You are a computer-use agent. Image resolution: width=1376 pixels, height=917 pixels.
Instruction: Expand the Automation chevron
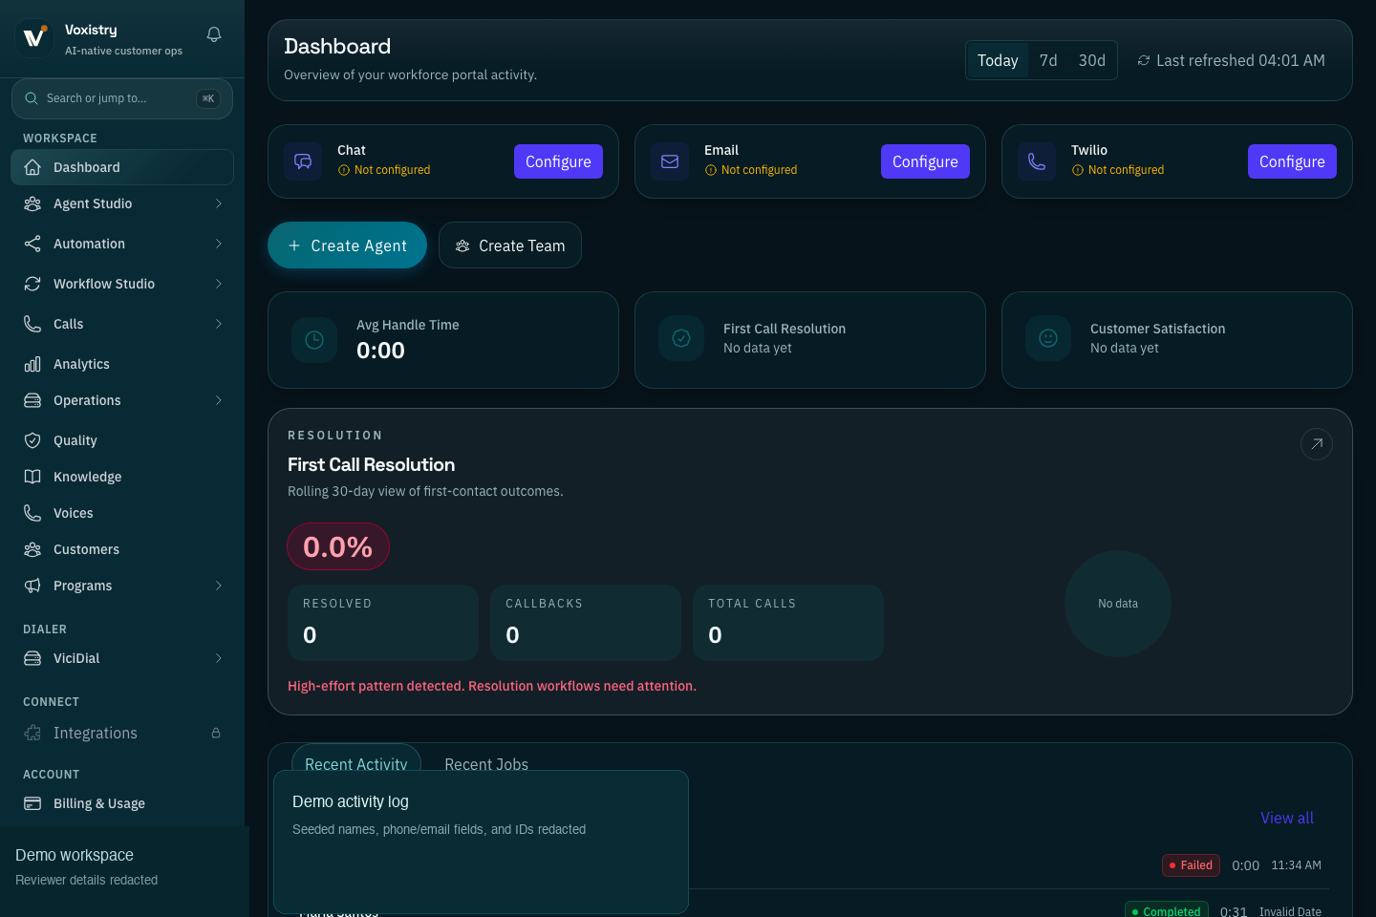coord(219,244)
